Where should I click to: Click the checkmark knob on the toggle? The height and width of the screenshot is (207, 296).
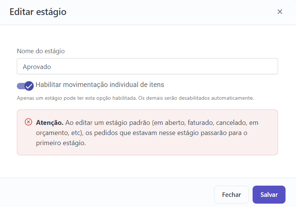pos(29,86)
